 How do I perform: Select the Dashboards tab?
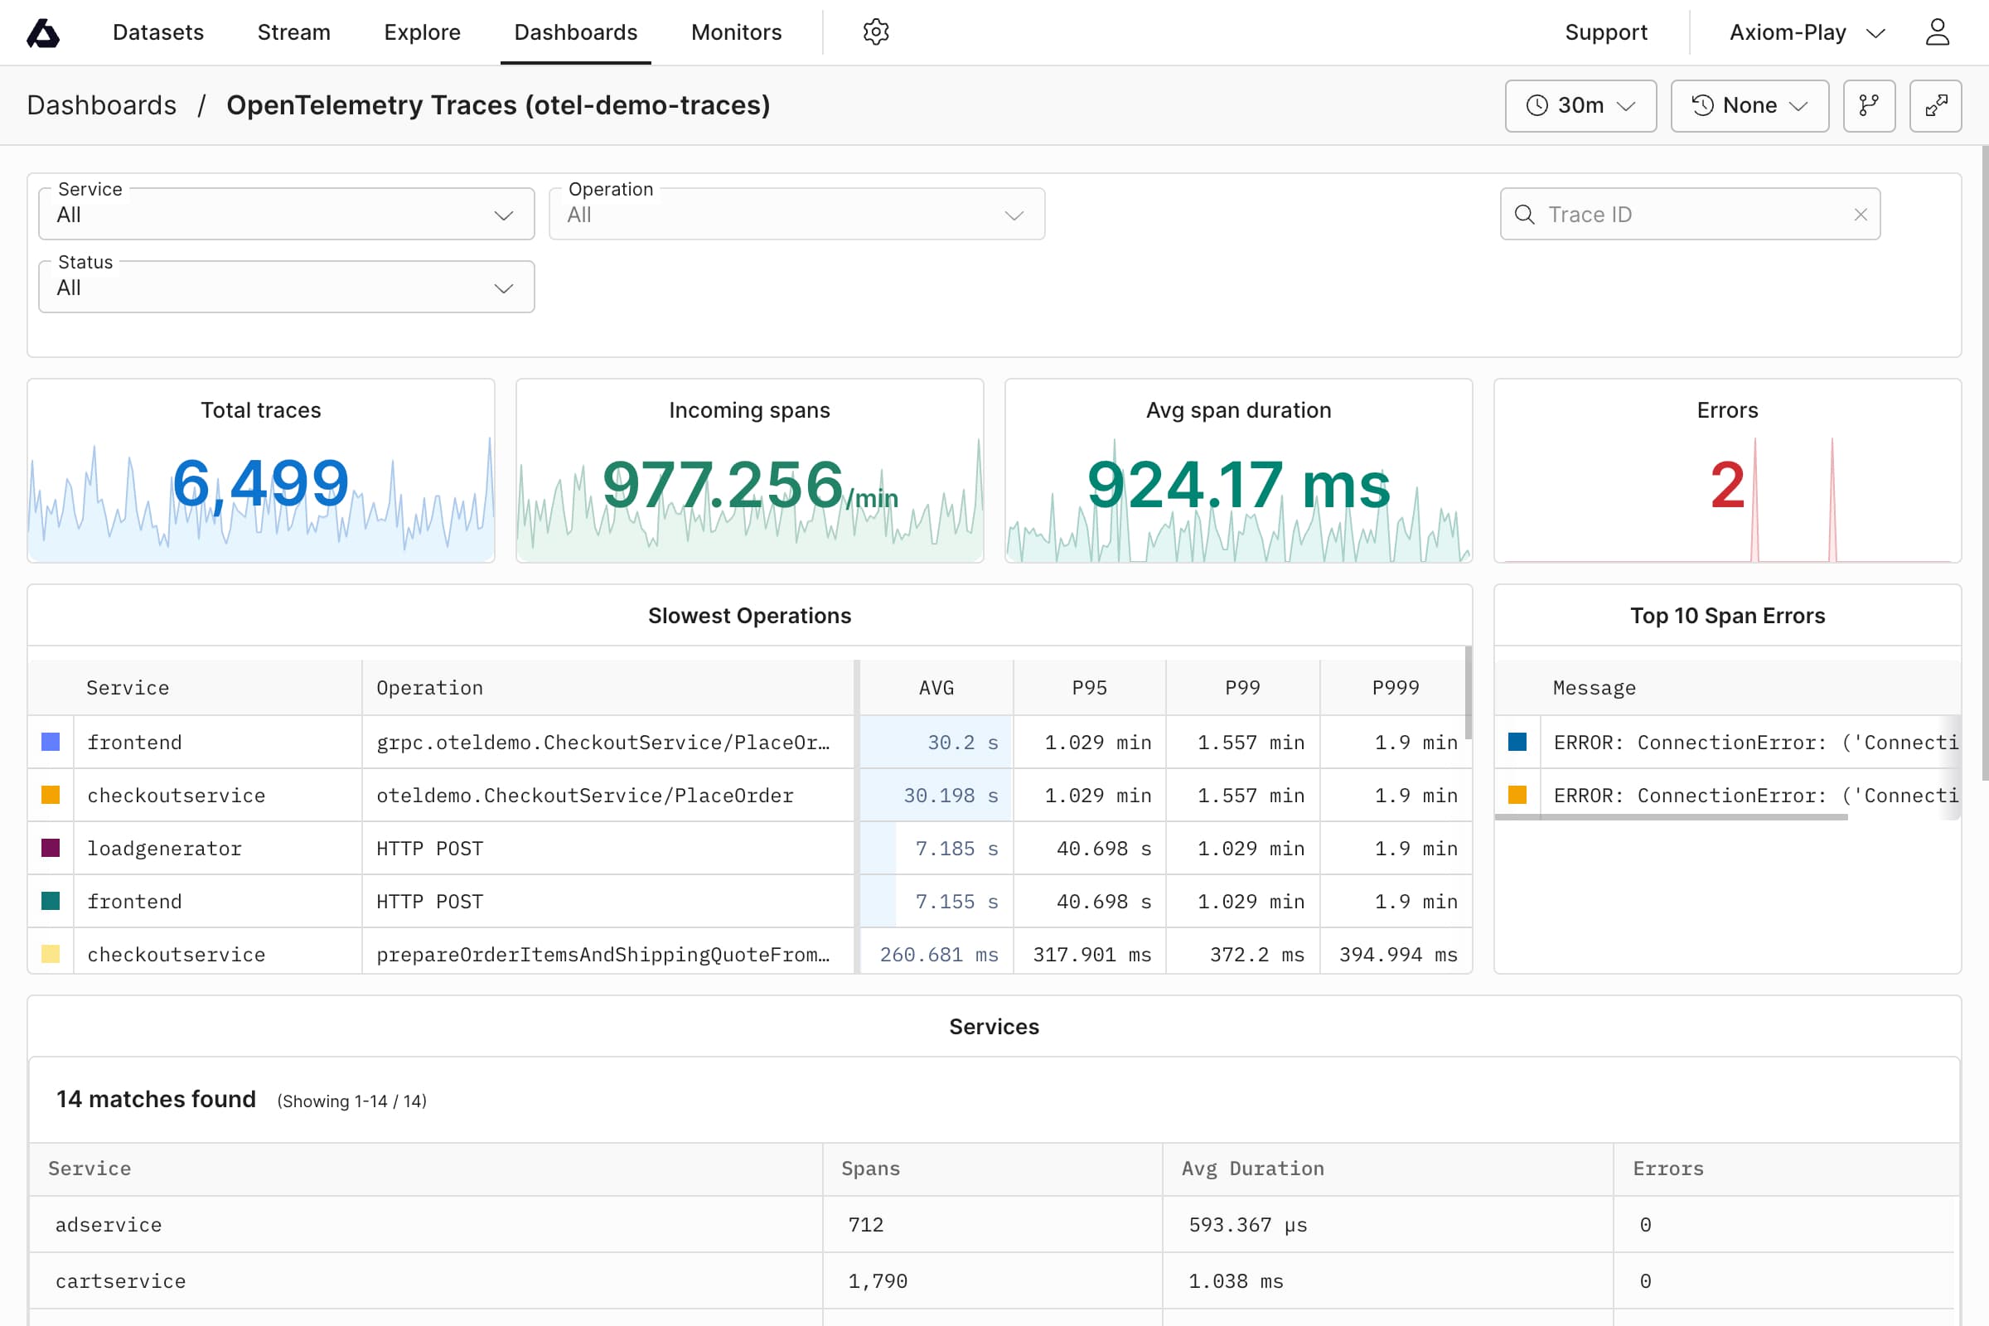click(575, 32)
